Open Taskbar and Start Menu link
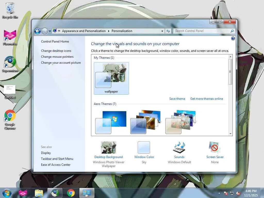The image size is (264, 198). tap(57, 159)
